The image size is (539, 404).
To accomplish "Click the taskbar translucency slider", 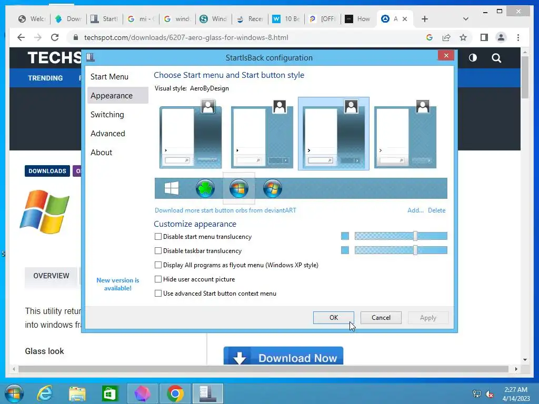I will click(401, 250).
